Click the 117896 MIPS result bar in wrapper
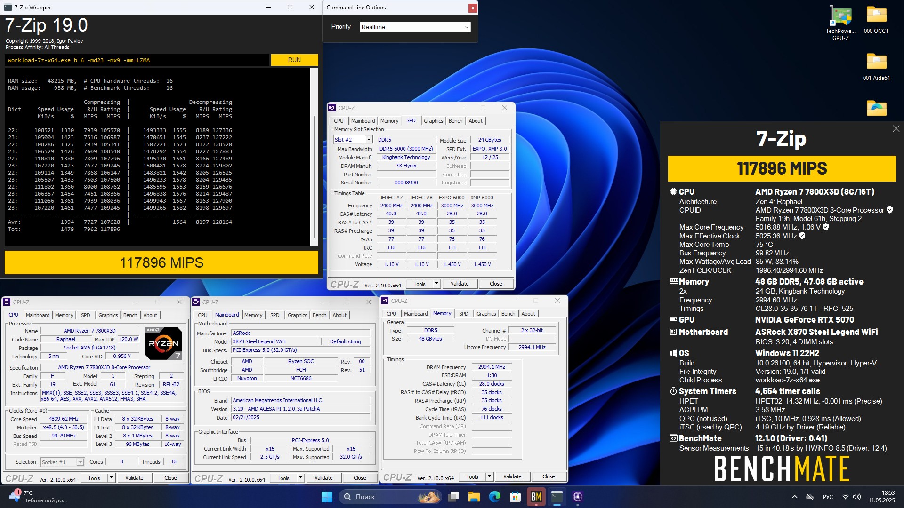Screen dimensions: 904x508 point(161,262)
